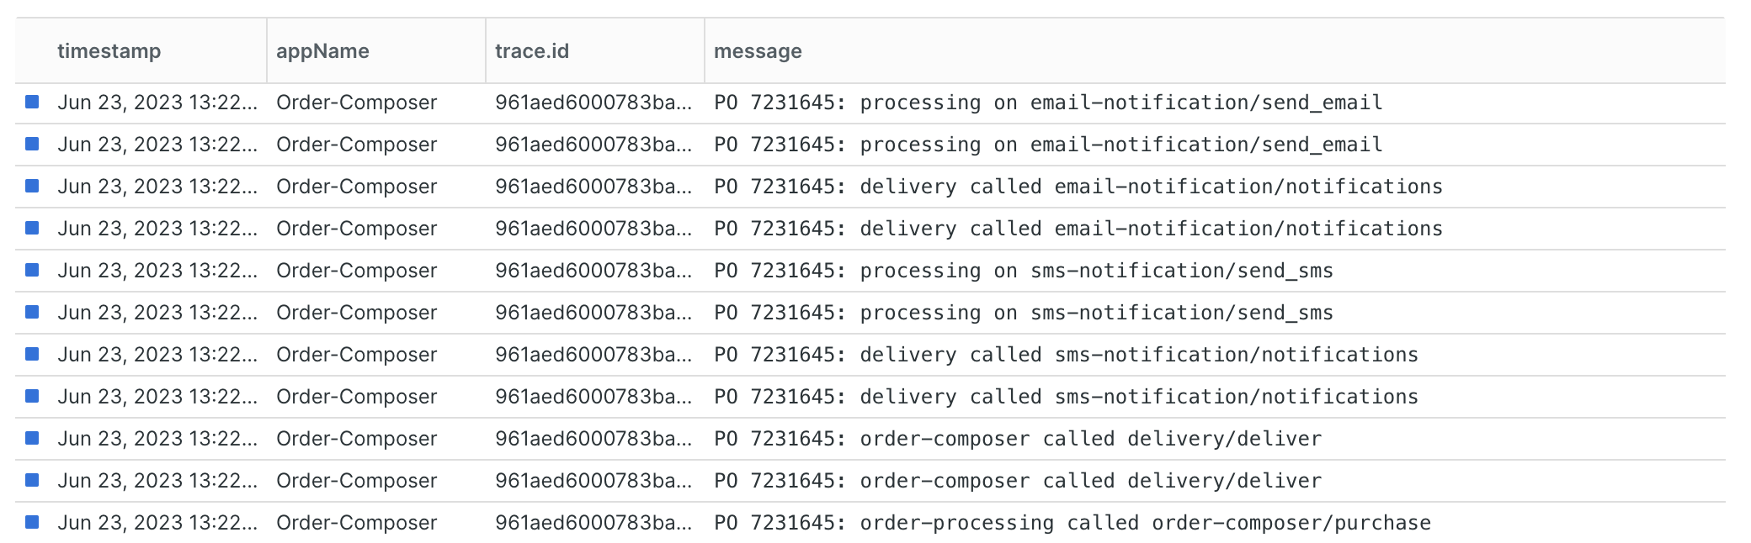1751x543 pixels.
Task: Select the blue square beside the first send_email log
Action: (32, 102)
